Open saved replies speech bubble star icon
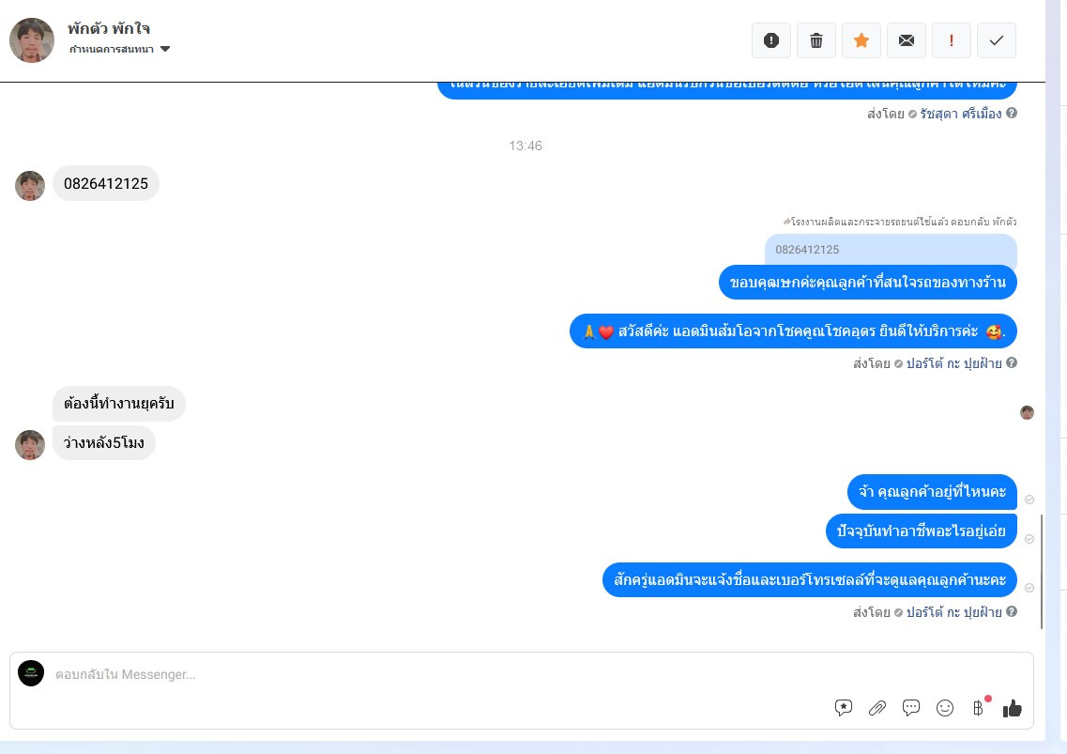Image resolution: width=1067 pixels, height=754 pixels. click(x=843, y=708)
